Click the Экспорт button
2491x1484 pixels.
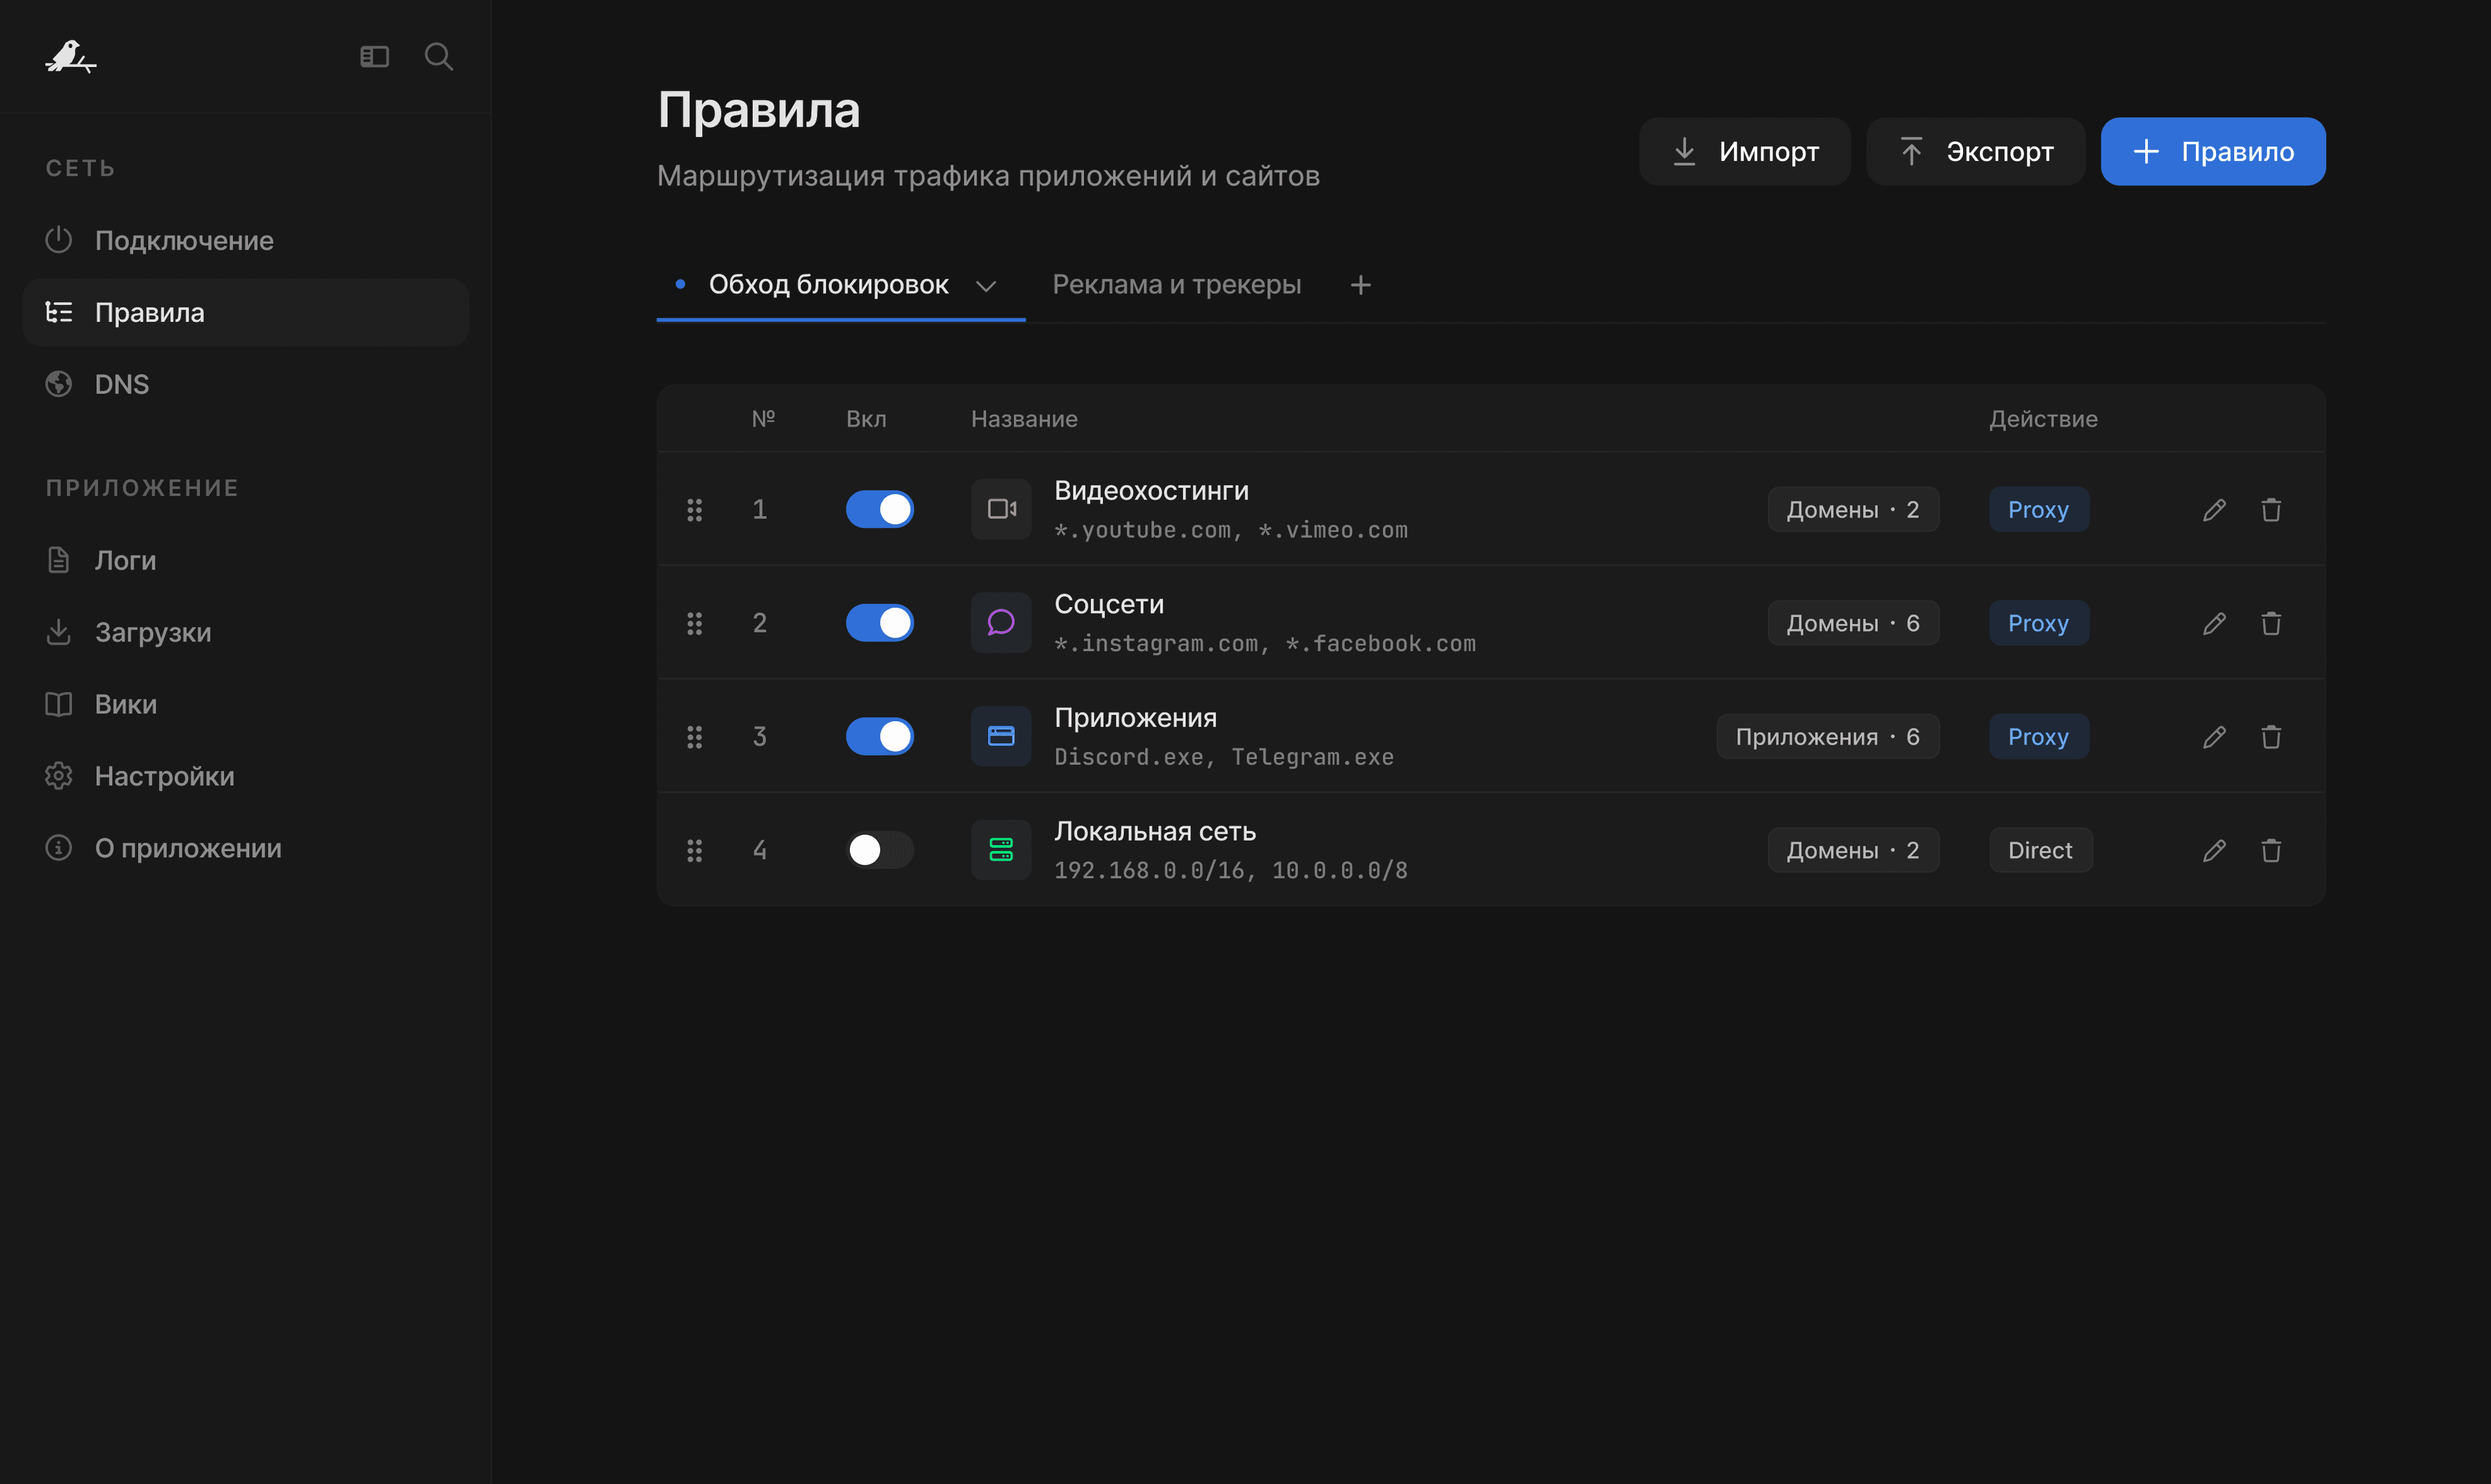(1975, 152)
